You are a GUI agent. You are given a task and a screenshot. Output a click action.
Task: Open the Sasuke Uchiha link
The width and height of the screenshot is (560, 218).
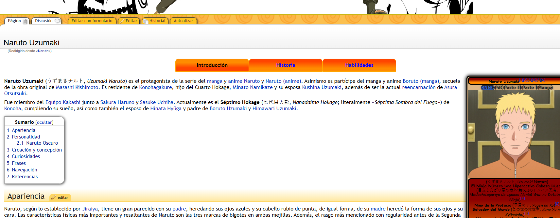point(157,102)
